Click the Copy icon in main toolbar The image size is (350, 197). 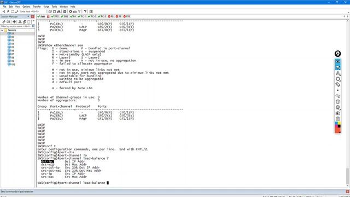50,11
